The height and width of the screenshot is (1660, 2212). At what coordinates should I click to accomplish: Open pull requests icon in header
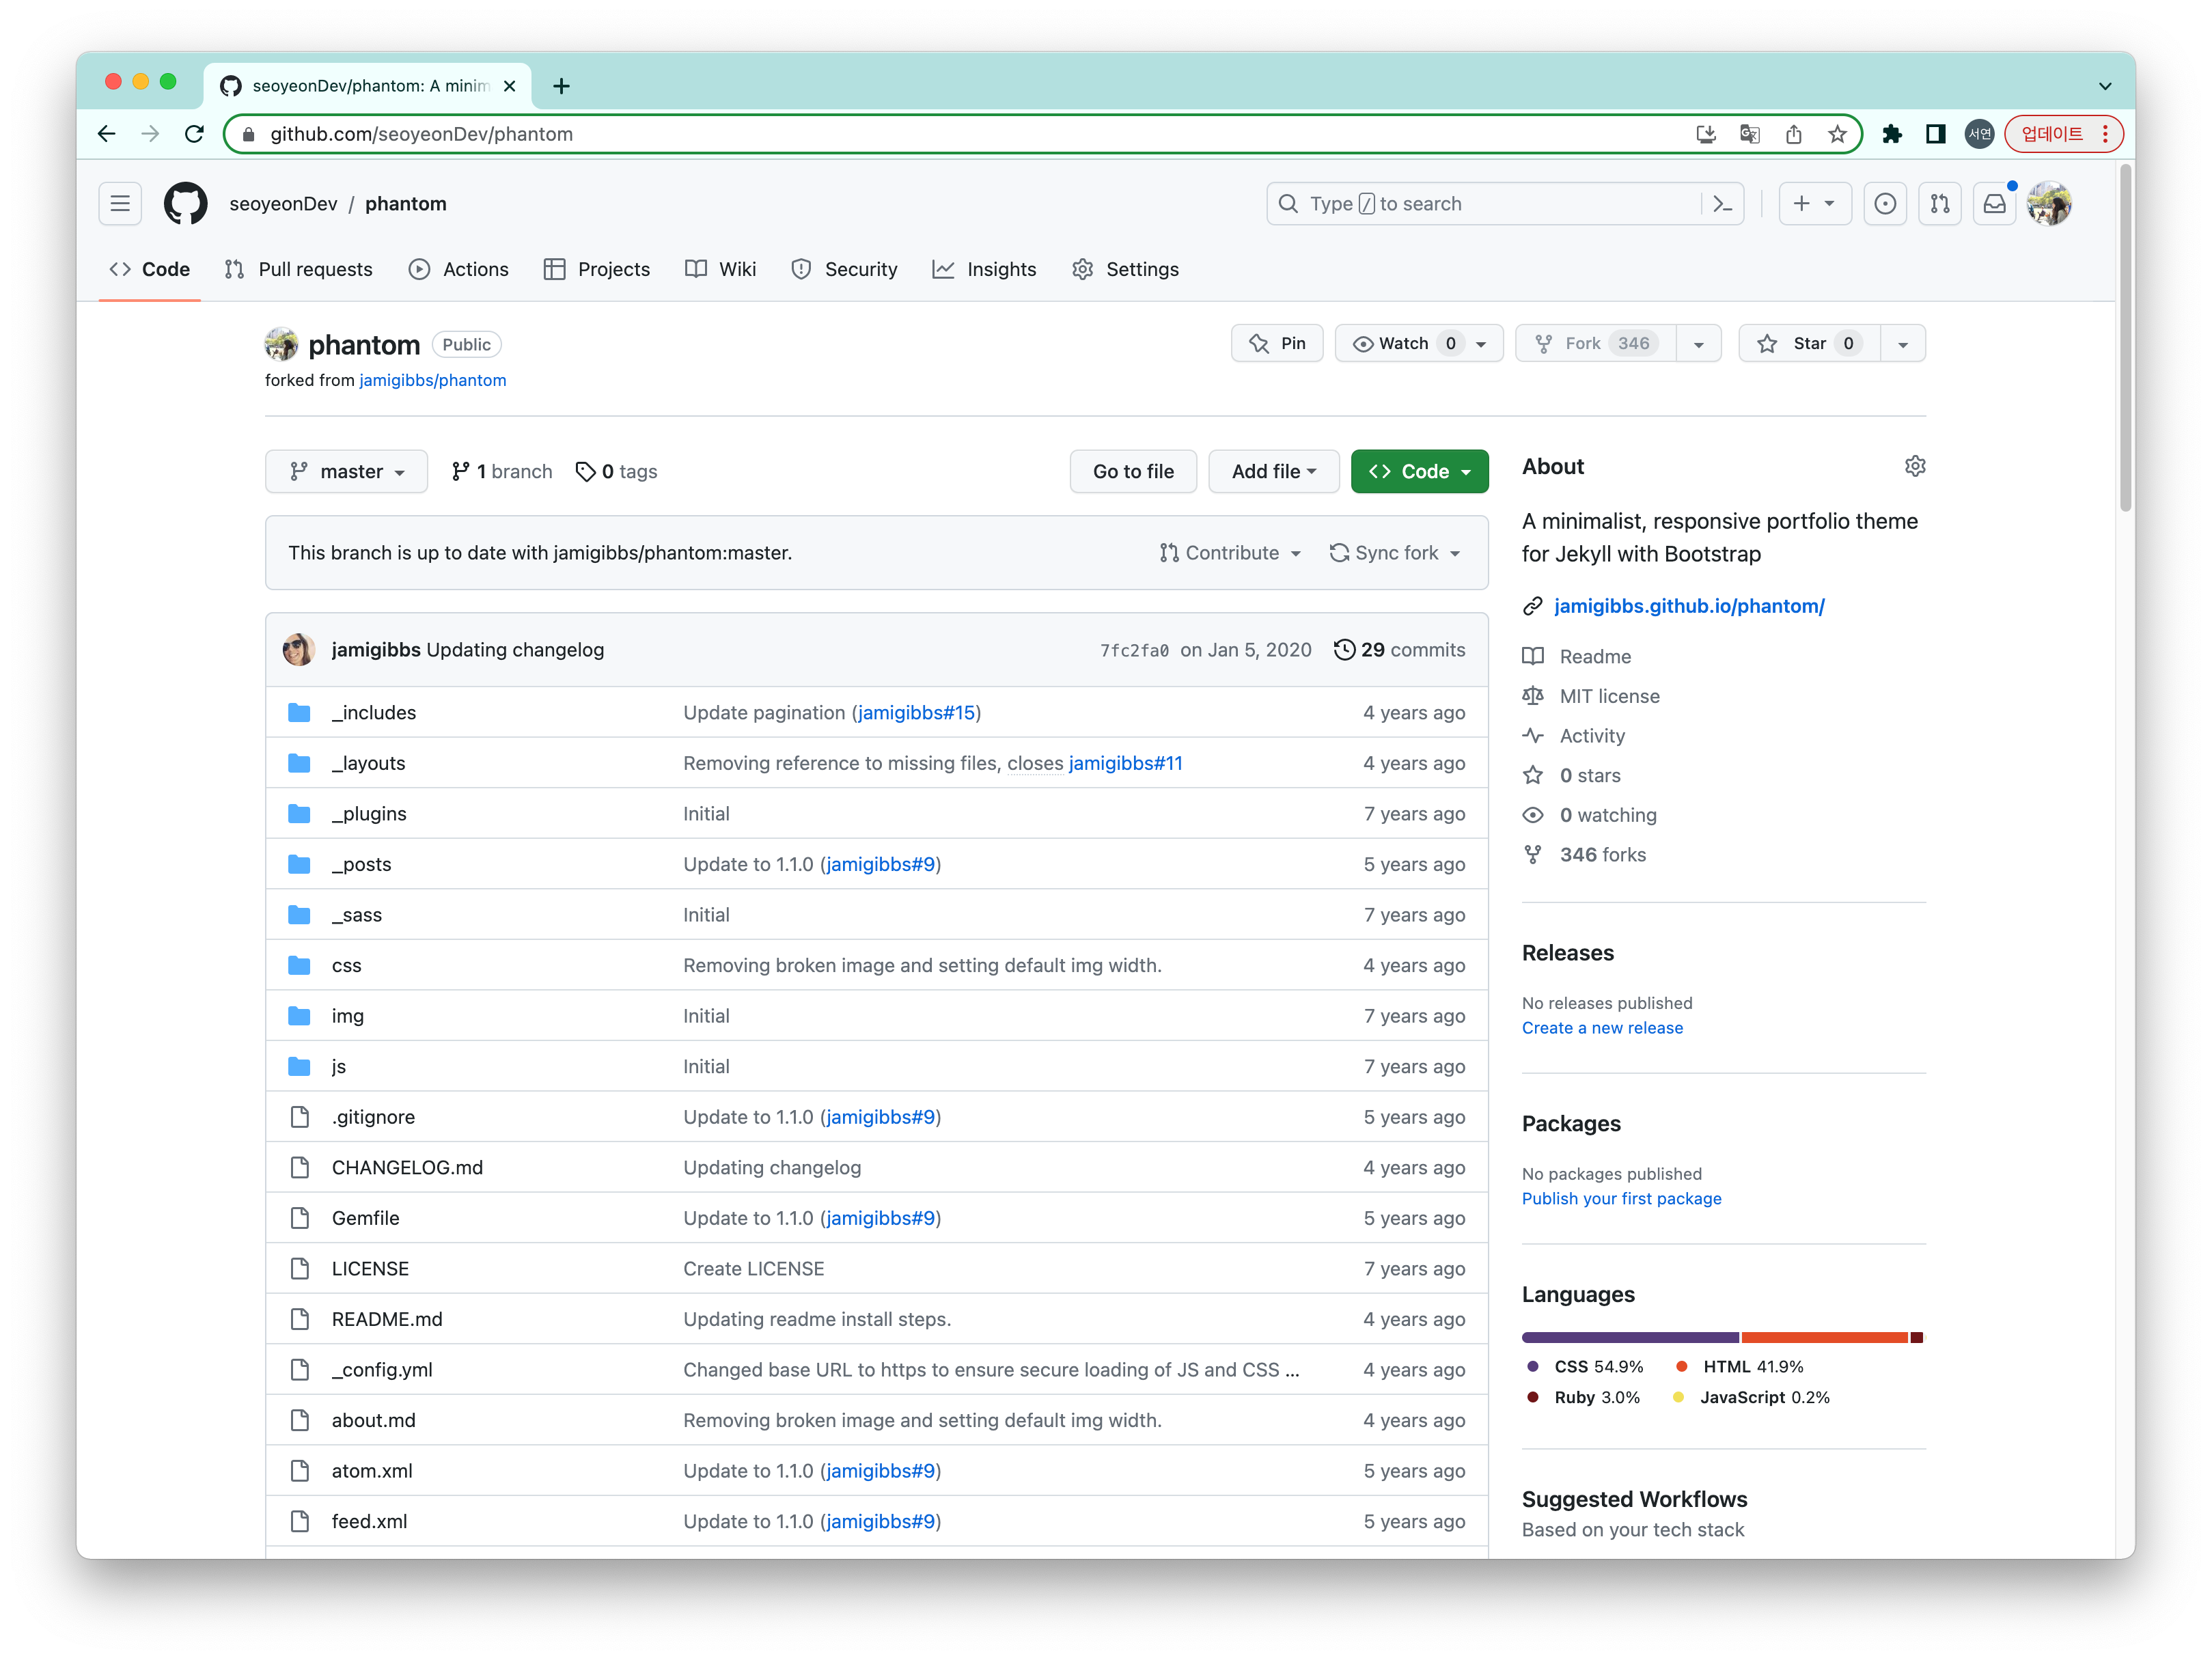[x=1939, y=203]
